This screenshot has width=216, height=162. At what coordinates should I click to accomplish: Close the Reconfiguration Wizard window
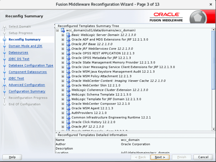tap(211, 4)
